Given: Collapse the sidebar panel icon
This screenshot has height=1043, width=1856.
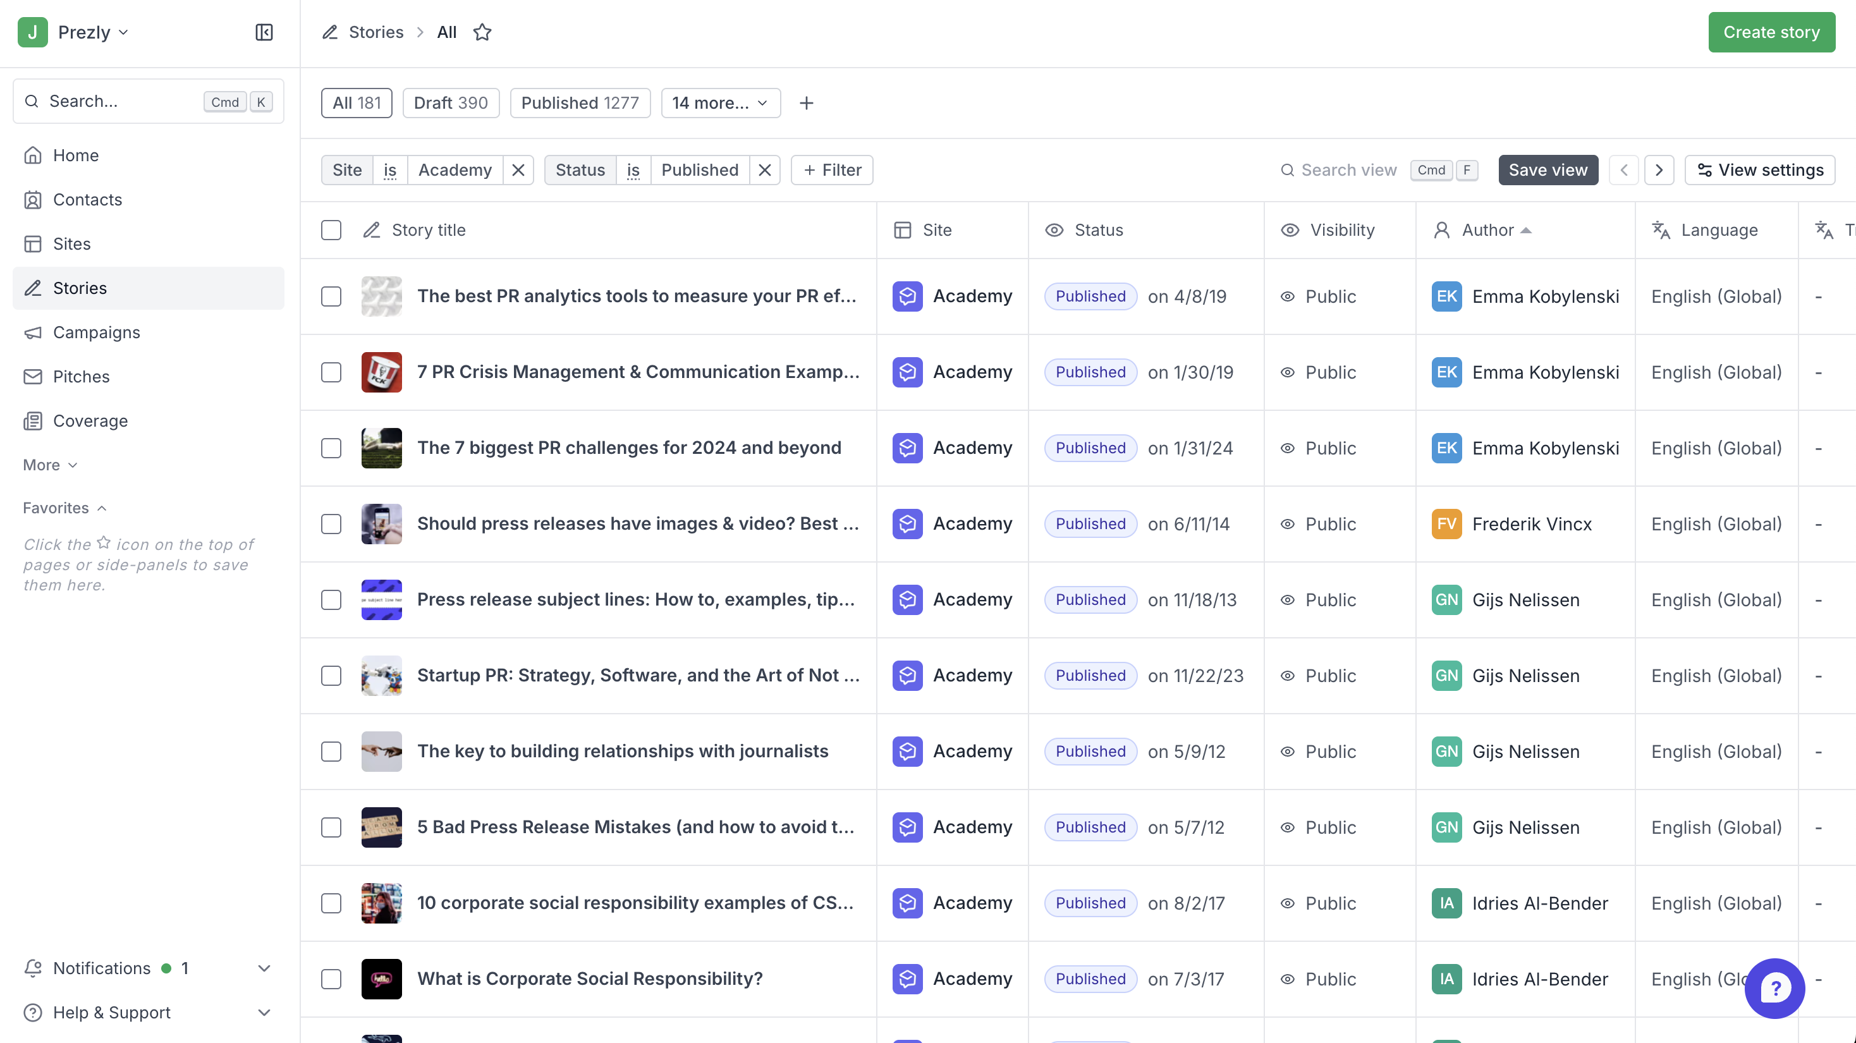Looking at the screenshot, I should pos(264,32).
